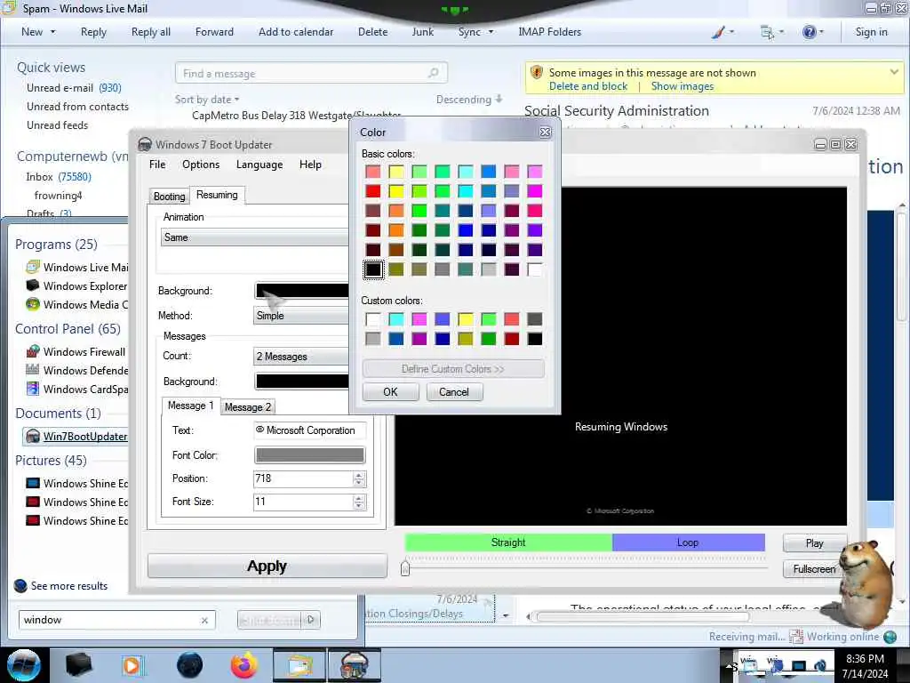Click the search magnifier in Find a message
The height and width of the screenshot is (683, 910).
pos(433,73)
